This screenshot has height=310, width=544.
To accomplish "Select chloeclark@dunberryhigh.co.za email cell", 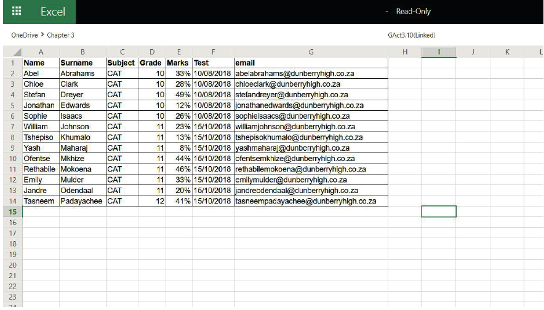I will pos(311,84).
